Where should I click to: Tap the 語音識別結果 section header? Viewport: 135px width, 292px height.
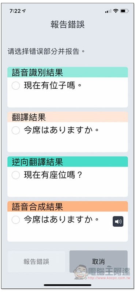pos(68,72)
